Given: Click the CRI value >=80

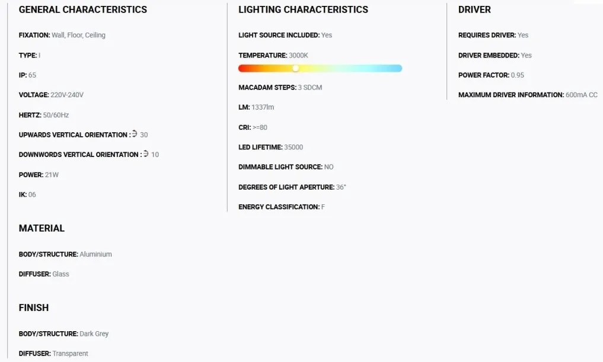Looking at the screenshot, I should coord(260,127).
